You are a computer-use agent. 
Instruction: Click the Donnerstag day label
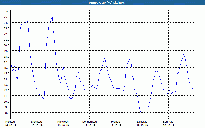click(x=89, y=122)
